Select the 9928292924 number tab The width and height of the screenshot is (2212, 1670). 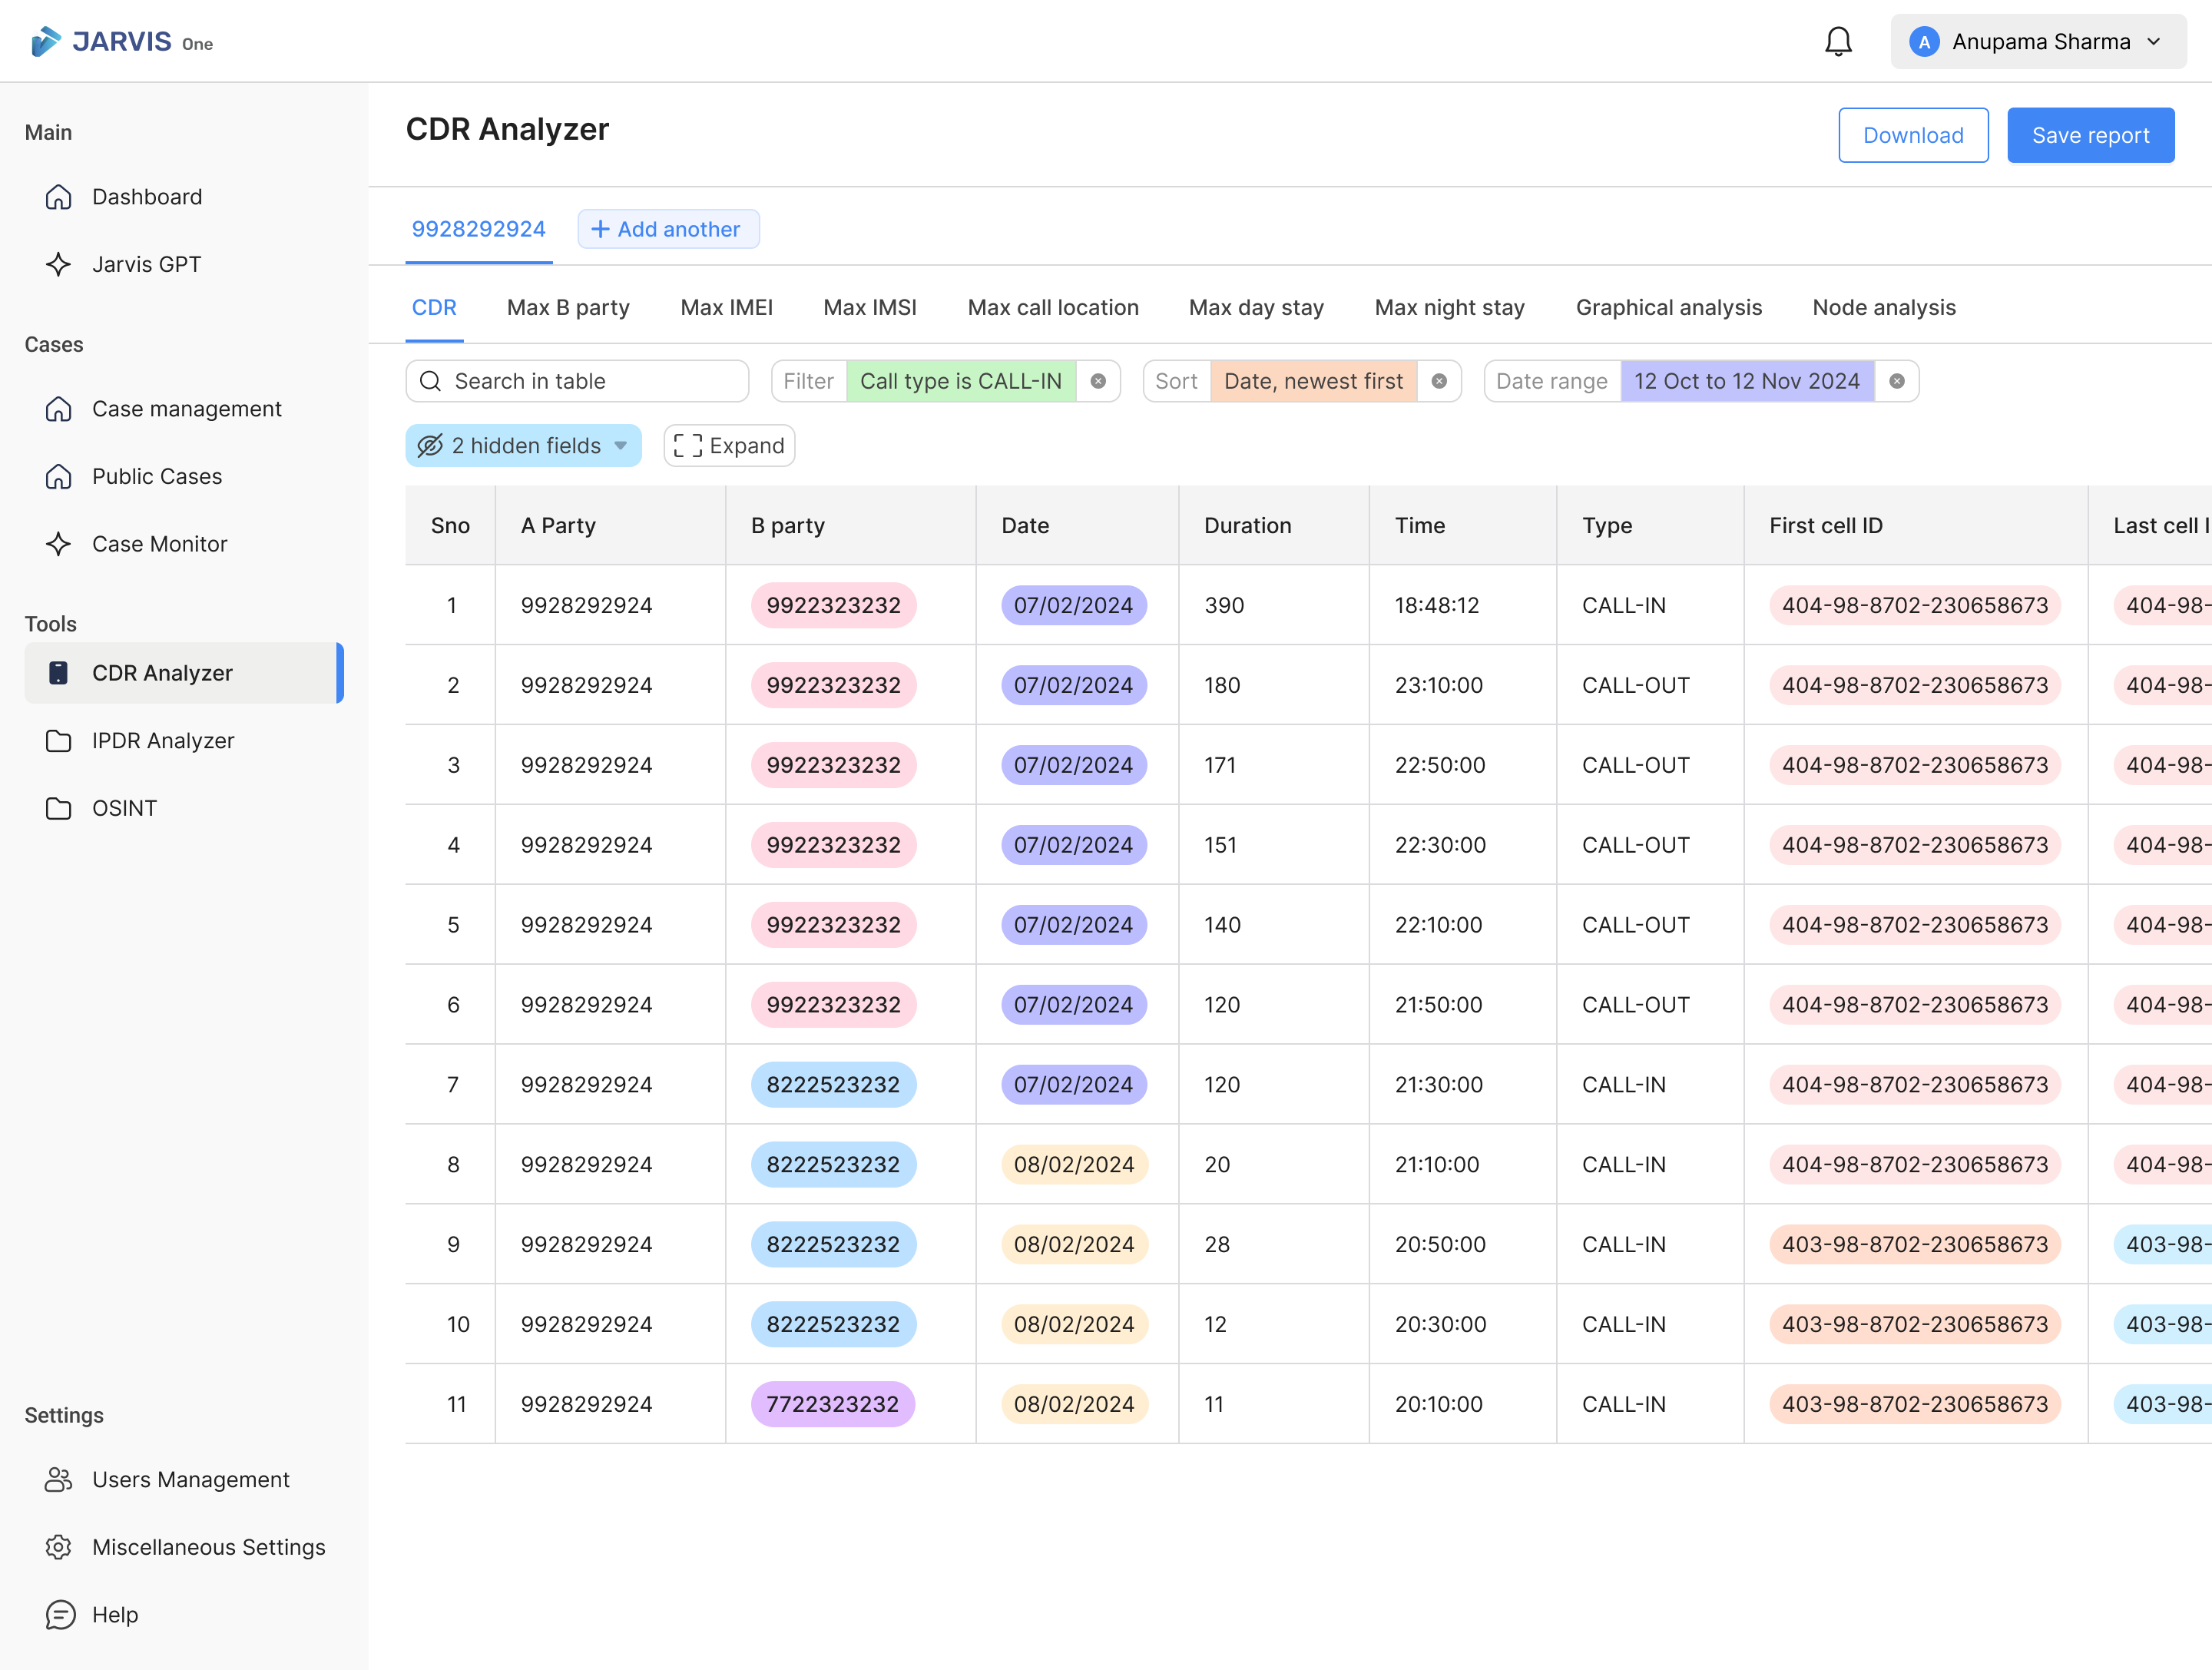pos(479,229)
